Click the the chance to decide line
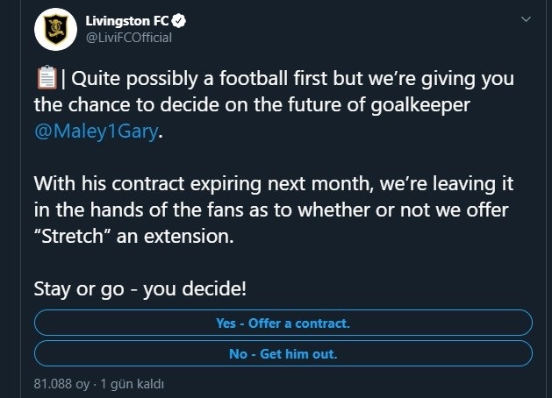This screenshot has height=398, width=552. (252, 105)
